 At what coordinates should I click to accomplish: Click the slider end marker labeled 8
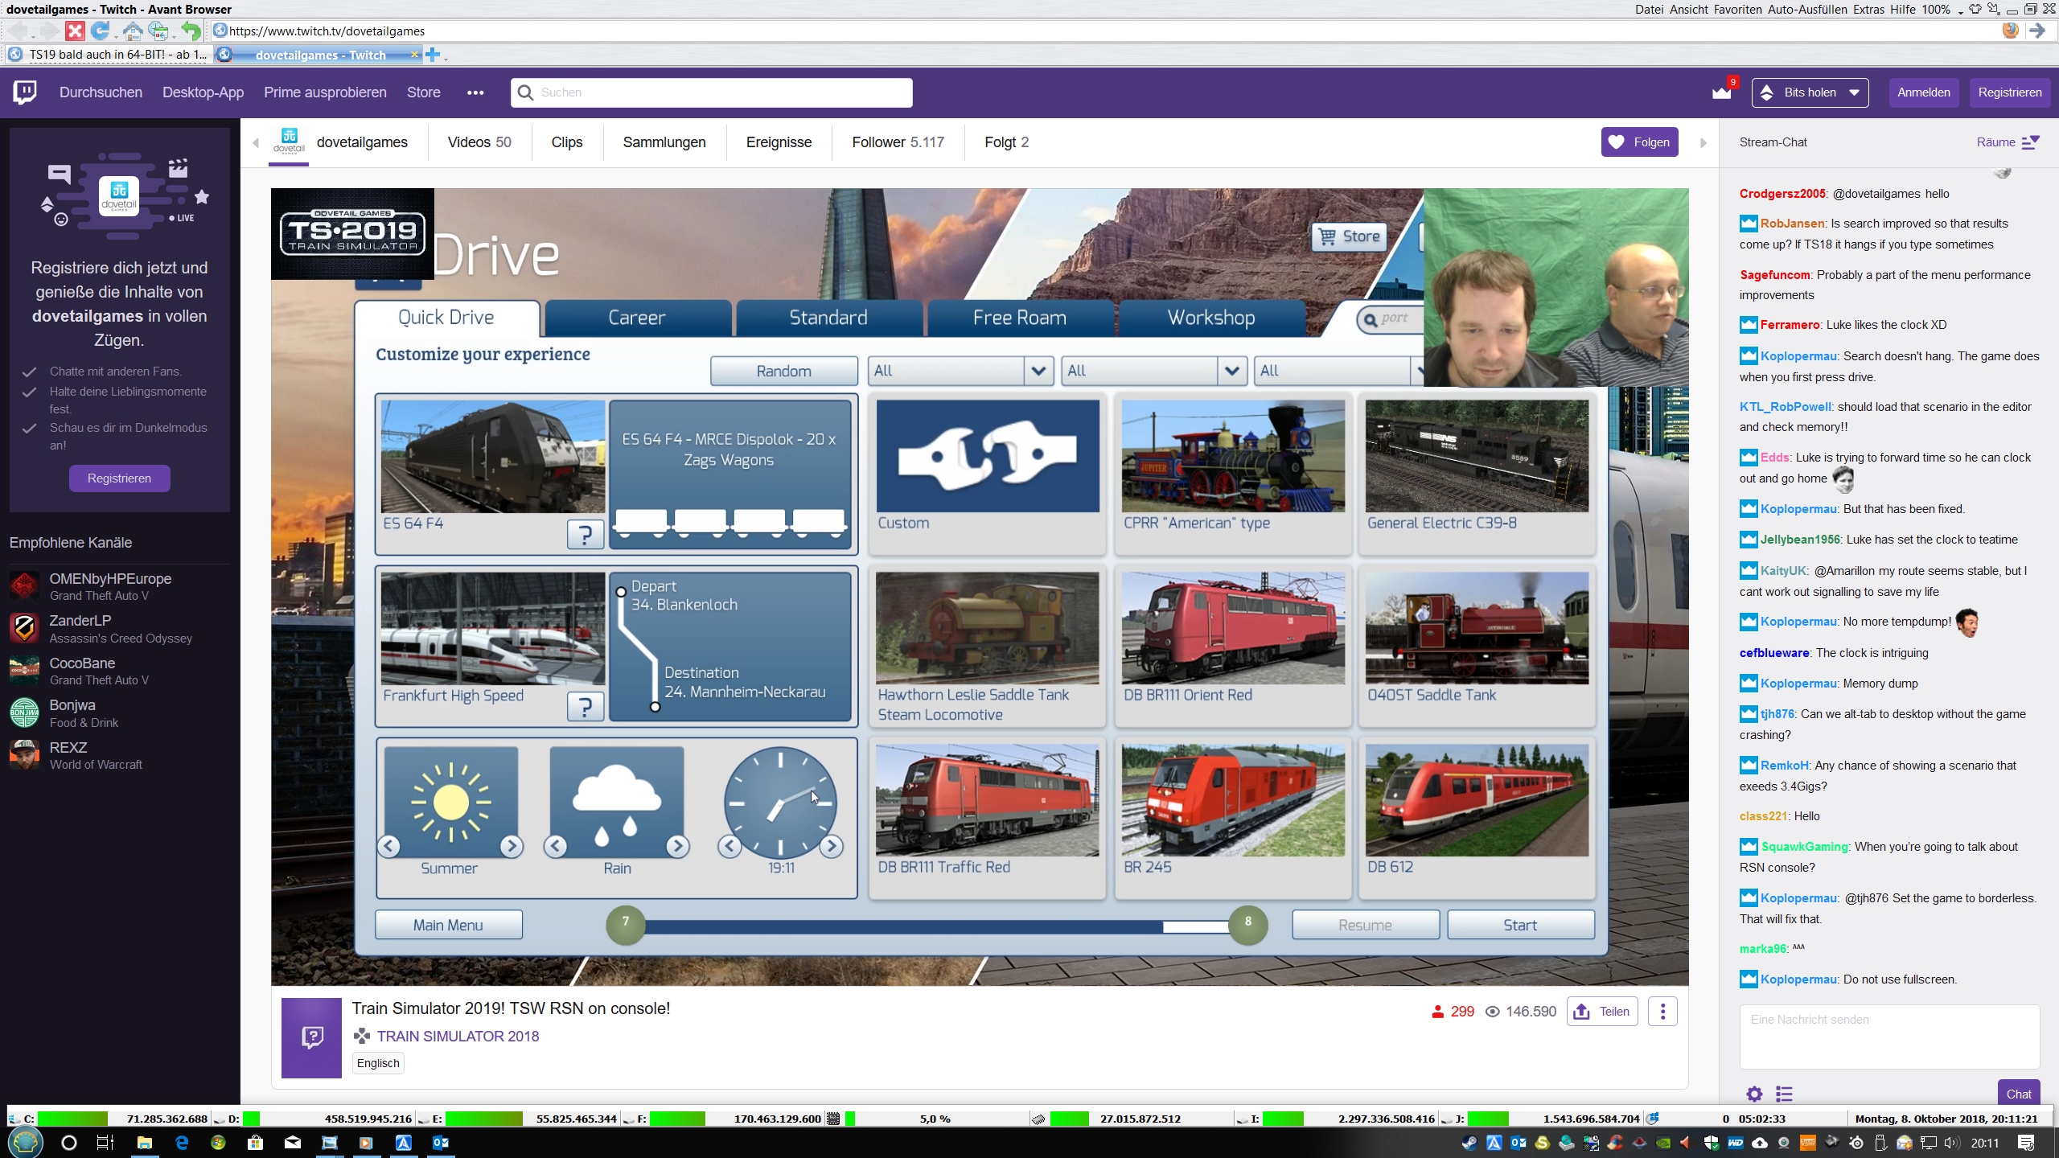1248,925
